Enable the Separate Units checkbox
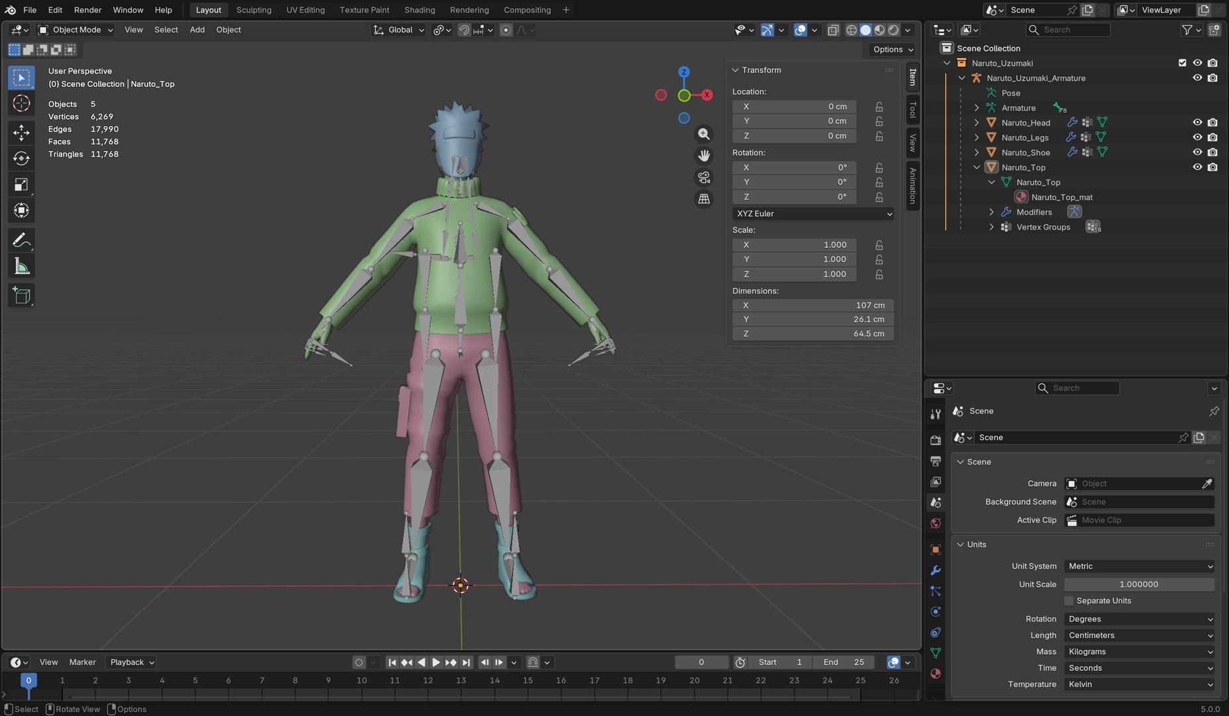The width and height of the screenshot is (1229, 716). tap(1069, 601)
